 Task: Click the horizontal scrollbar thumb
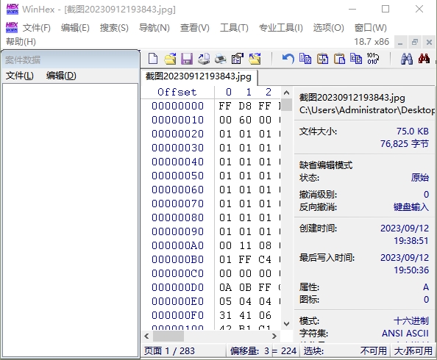coord(168,336)
